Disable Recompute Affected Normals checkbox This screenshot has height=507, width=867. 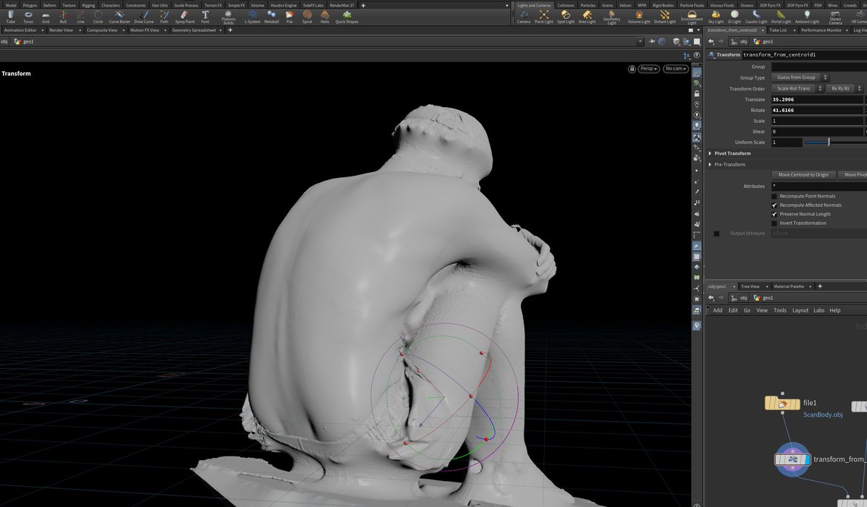coord(775,205)
